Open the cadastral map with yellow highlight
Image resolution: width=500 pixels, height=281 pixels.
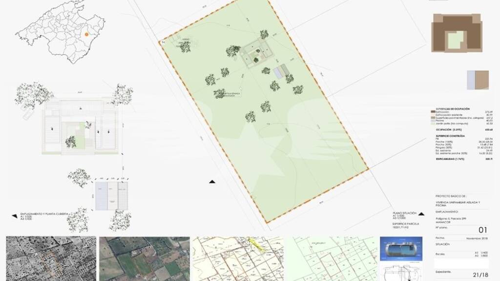coord(238,259)
